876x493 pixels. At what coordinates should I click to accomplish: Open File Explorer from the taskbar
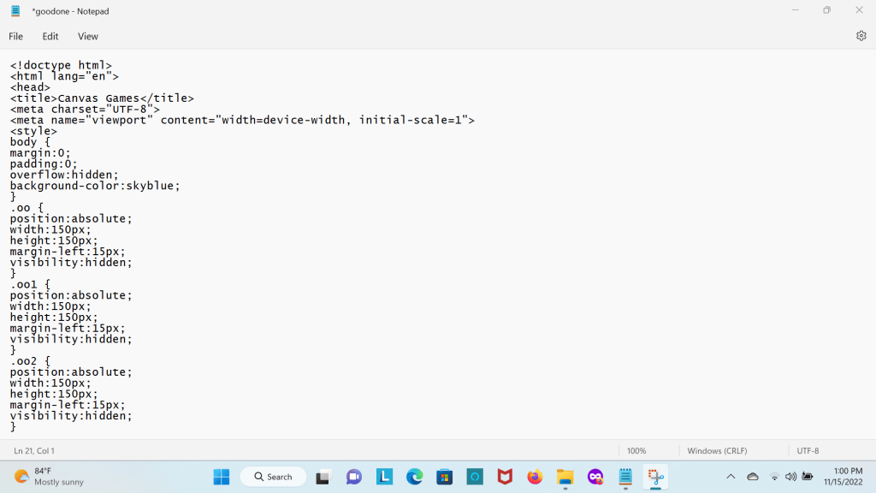[565, 477]
